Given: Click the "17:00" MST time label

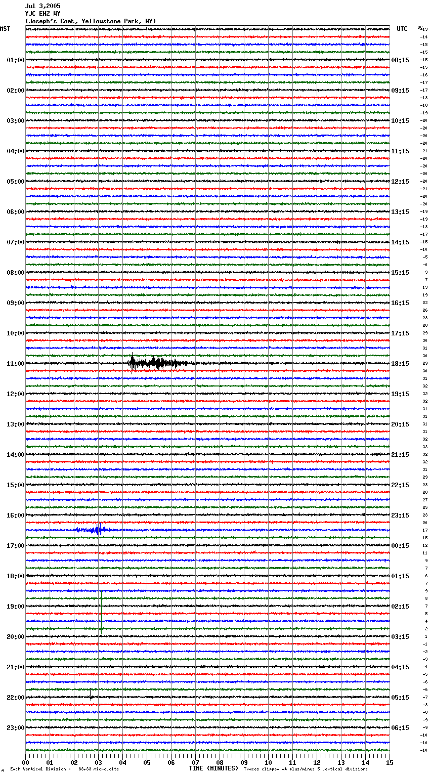Looking at the screenshot, I should click(16, 546).
